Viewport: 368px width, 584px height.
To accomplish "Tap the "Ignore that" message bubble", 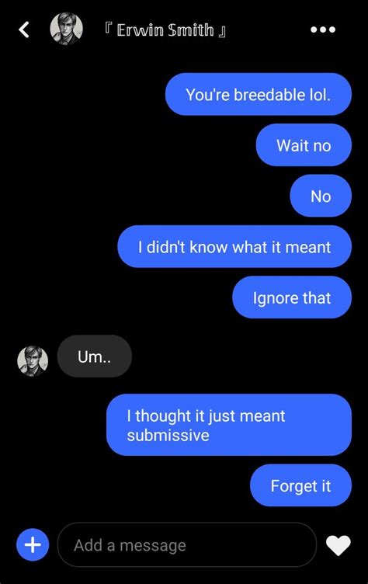I will [292, 297].
